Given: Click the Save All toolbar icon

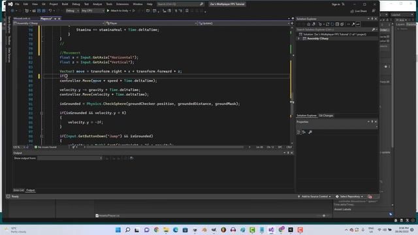Looking at the screenshot, I should [44, 10].
